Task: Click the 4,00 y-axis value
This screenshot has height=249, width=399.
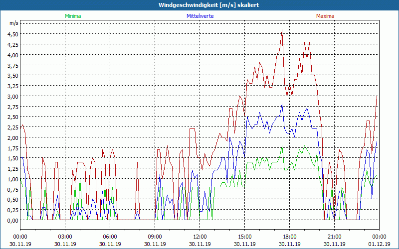Action: pyautogui.click(x=14, y=55)
